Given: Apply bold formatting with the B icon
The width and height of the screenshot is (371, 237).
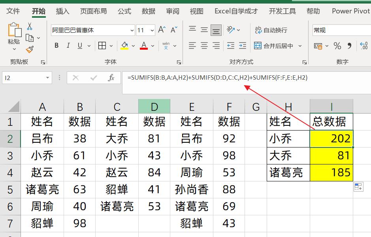Looking at the screenshot, I should [x=56, y=45].
